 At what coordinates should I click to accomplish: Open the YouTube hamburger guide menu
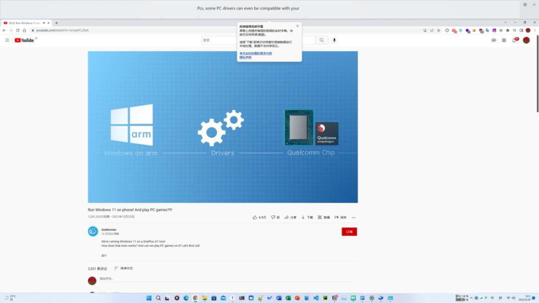[x=7, y=40]
